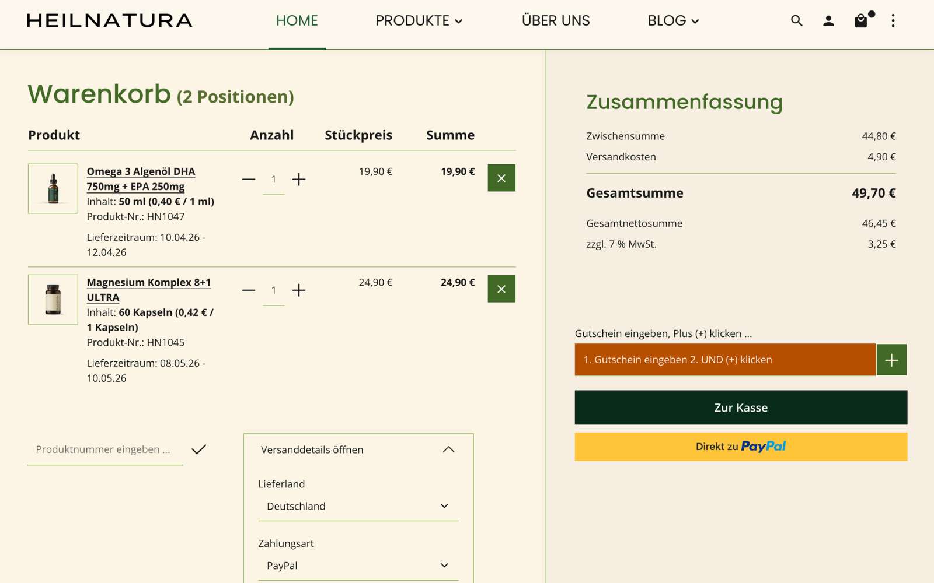Open the Zahlungsart PayPal dropdown

pos(358,566)
